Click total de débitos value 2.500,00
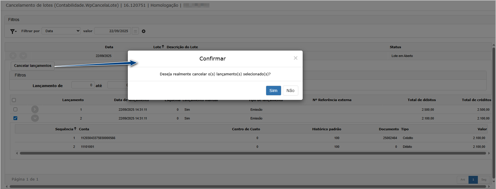Viewport: 496px width, 189px height. [428, 110]
